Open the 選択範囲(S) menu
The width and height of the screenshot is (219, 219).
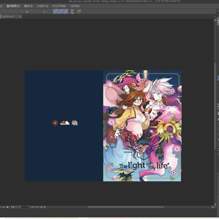coord(13,6)
